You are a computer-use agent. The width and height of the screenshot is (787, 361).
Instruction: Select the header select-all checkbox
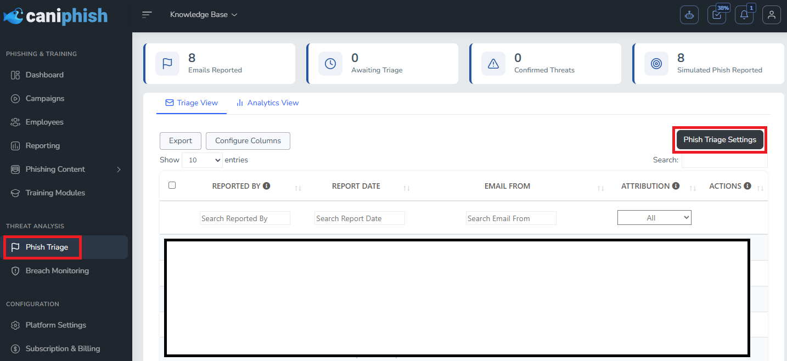[172, 185]
